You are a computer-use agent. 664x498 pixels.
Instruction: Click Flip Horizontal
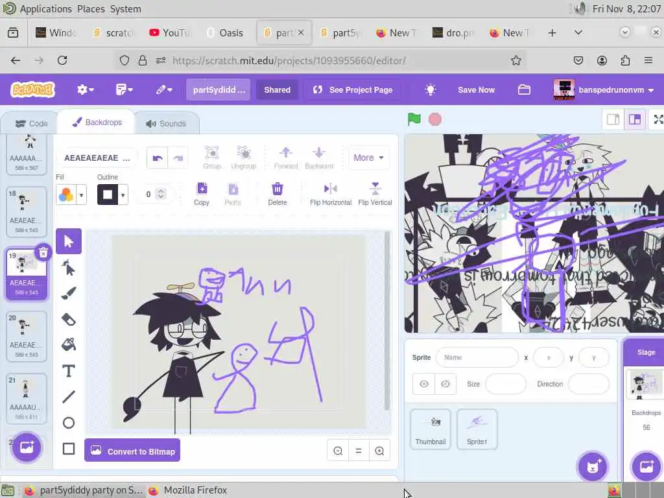(x=331, y=194)
